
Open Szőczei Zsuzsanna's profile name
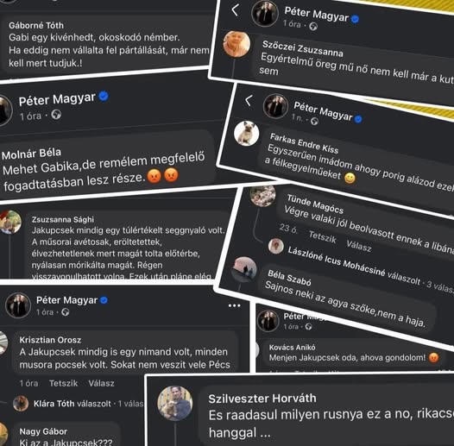303,48
